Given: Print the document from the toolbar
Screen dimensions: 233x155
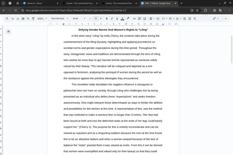Looking at the screenshot, I should click(x=23, y=19).
